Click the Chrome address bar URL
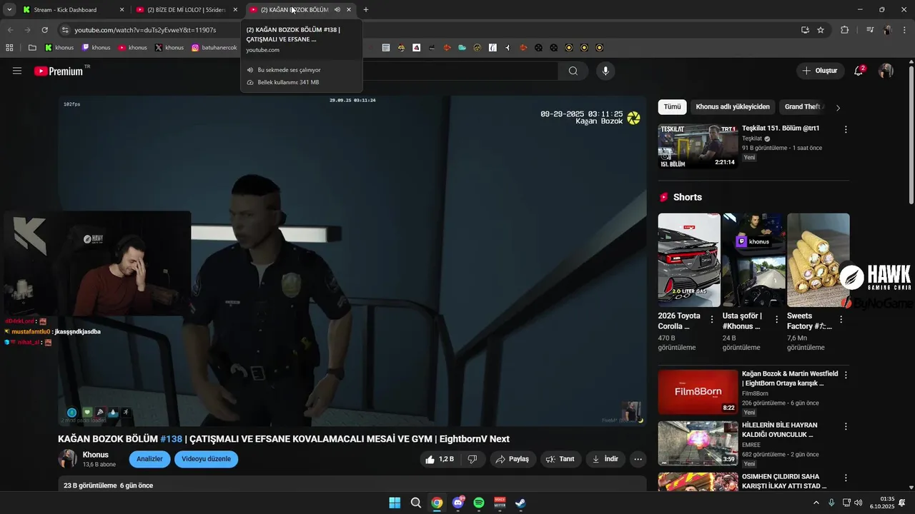Screen dimensions: 915x514 pyautogui.click(x=145, y=30)
